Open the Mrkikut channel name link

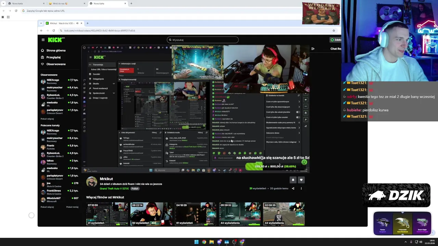click(x=106, y=179)
